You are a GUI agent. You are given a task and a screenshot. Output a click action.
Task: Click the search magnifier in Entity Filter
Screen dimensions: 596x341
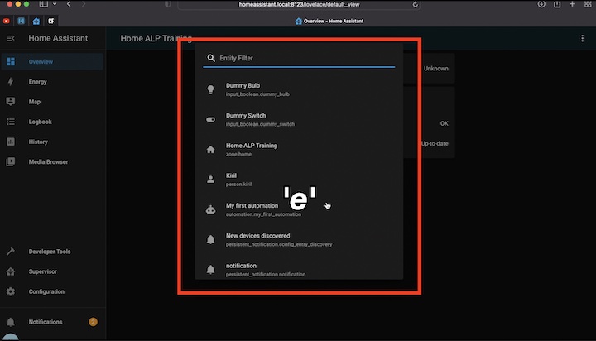point(211,58)
